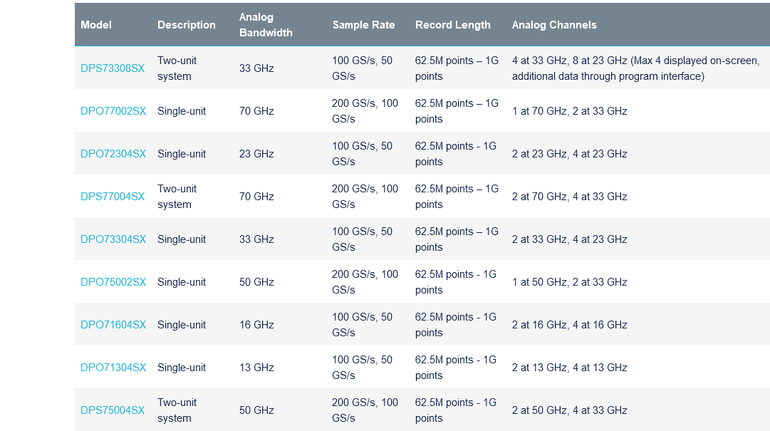Open the DPO73304SX model link
770x431 pixels.
[113, 239]
